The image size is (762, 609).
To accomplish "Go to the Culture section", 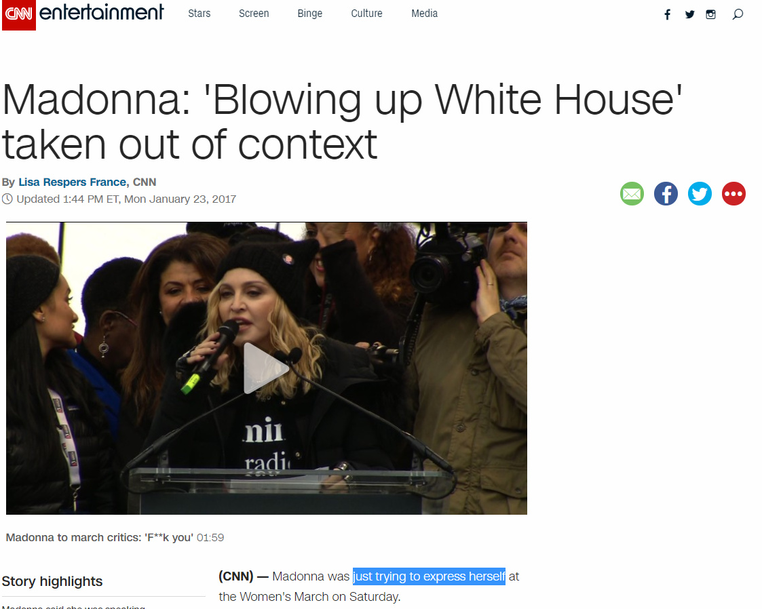I will (367, 14).
